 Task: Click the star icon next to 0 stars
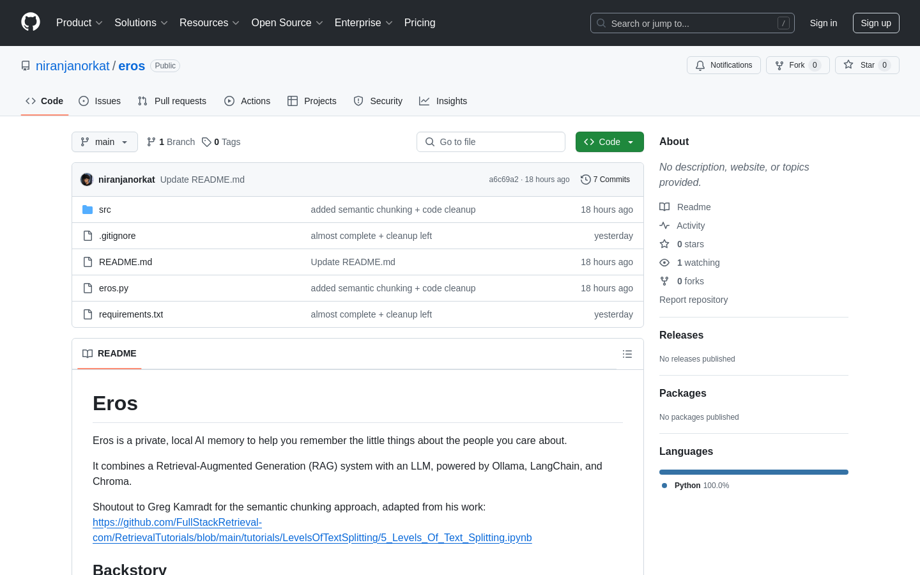(x=664, y=244)
